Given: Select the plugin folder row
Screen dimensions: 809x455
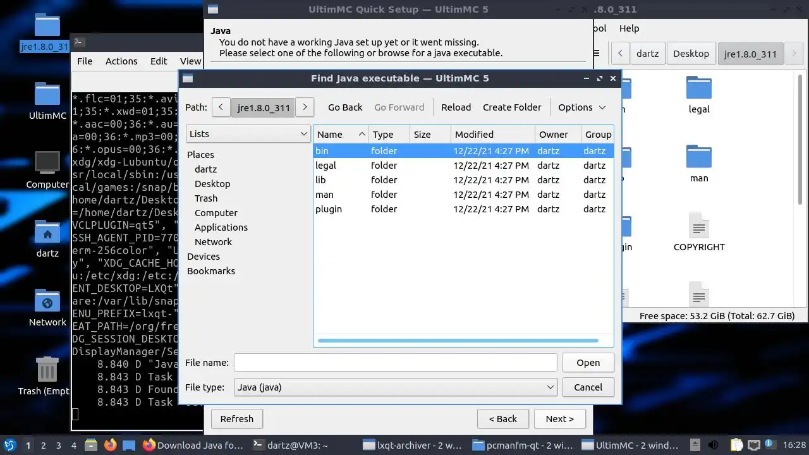Looking at the screenshot, I should coord(463,209).
